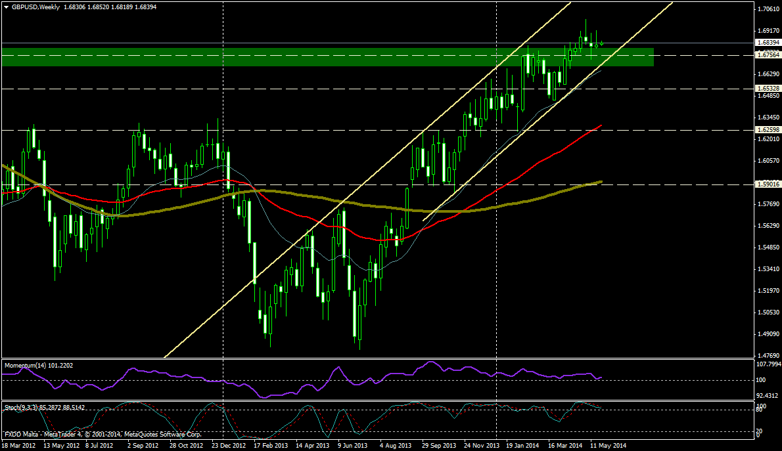Select the latest weekly candlestick
This screenshot has height=451, width=782.
click(602, 43)
